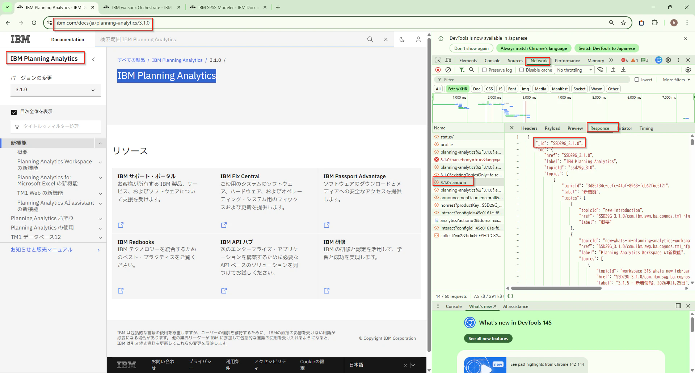Click the network Filter text field
Screen dimensions: 695x373
point(533,80)
